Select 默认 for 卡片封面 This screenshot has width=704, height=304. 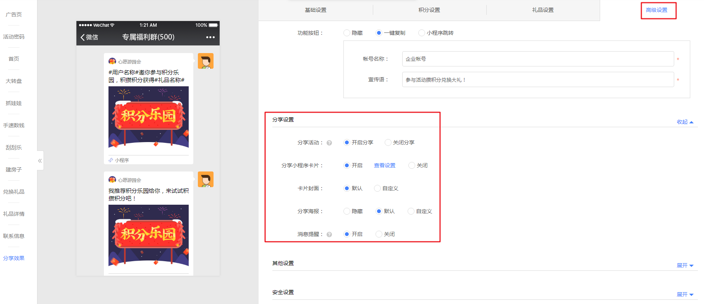347,188
